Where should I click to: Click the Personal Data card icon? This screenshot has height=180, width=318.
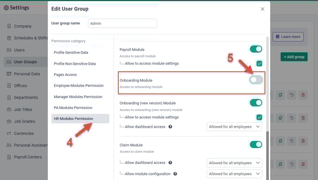[9, 74]
